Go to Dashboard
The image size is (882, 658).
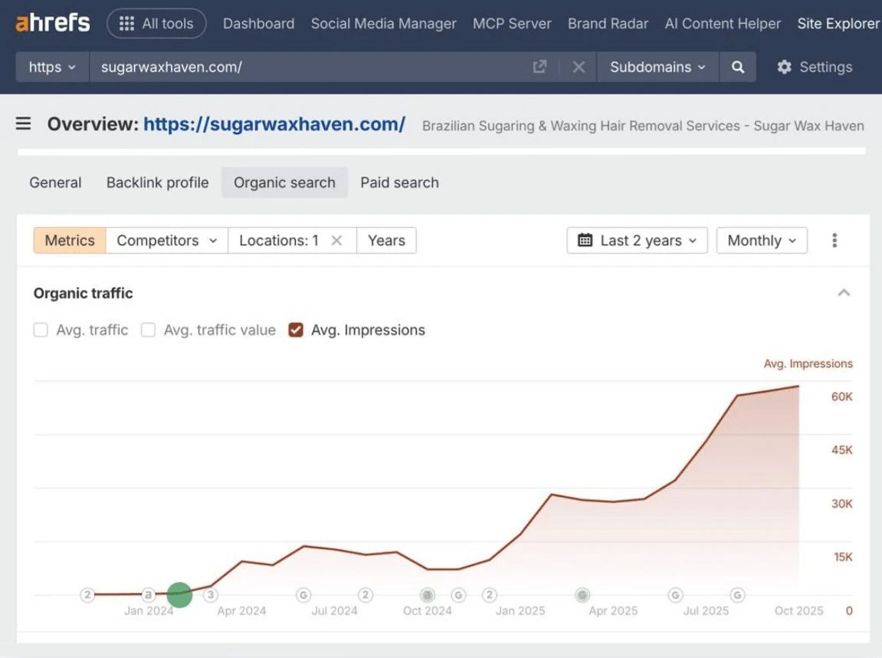pyautogui.click(x=258, y=24)
